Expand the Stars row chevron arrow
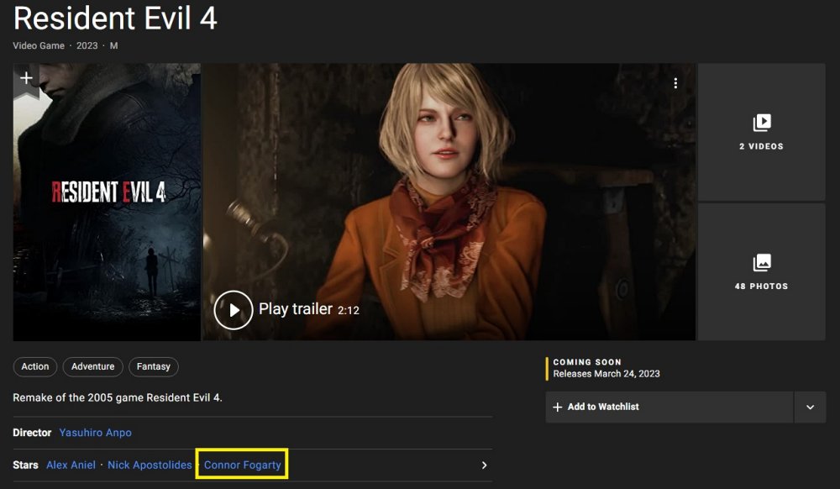 pos(485,465)
